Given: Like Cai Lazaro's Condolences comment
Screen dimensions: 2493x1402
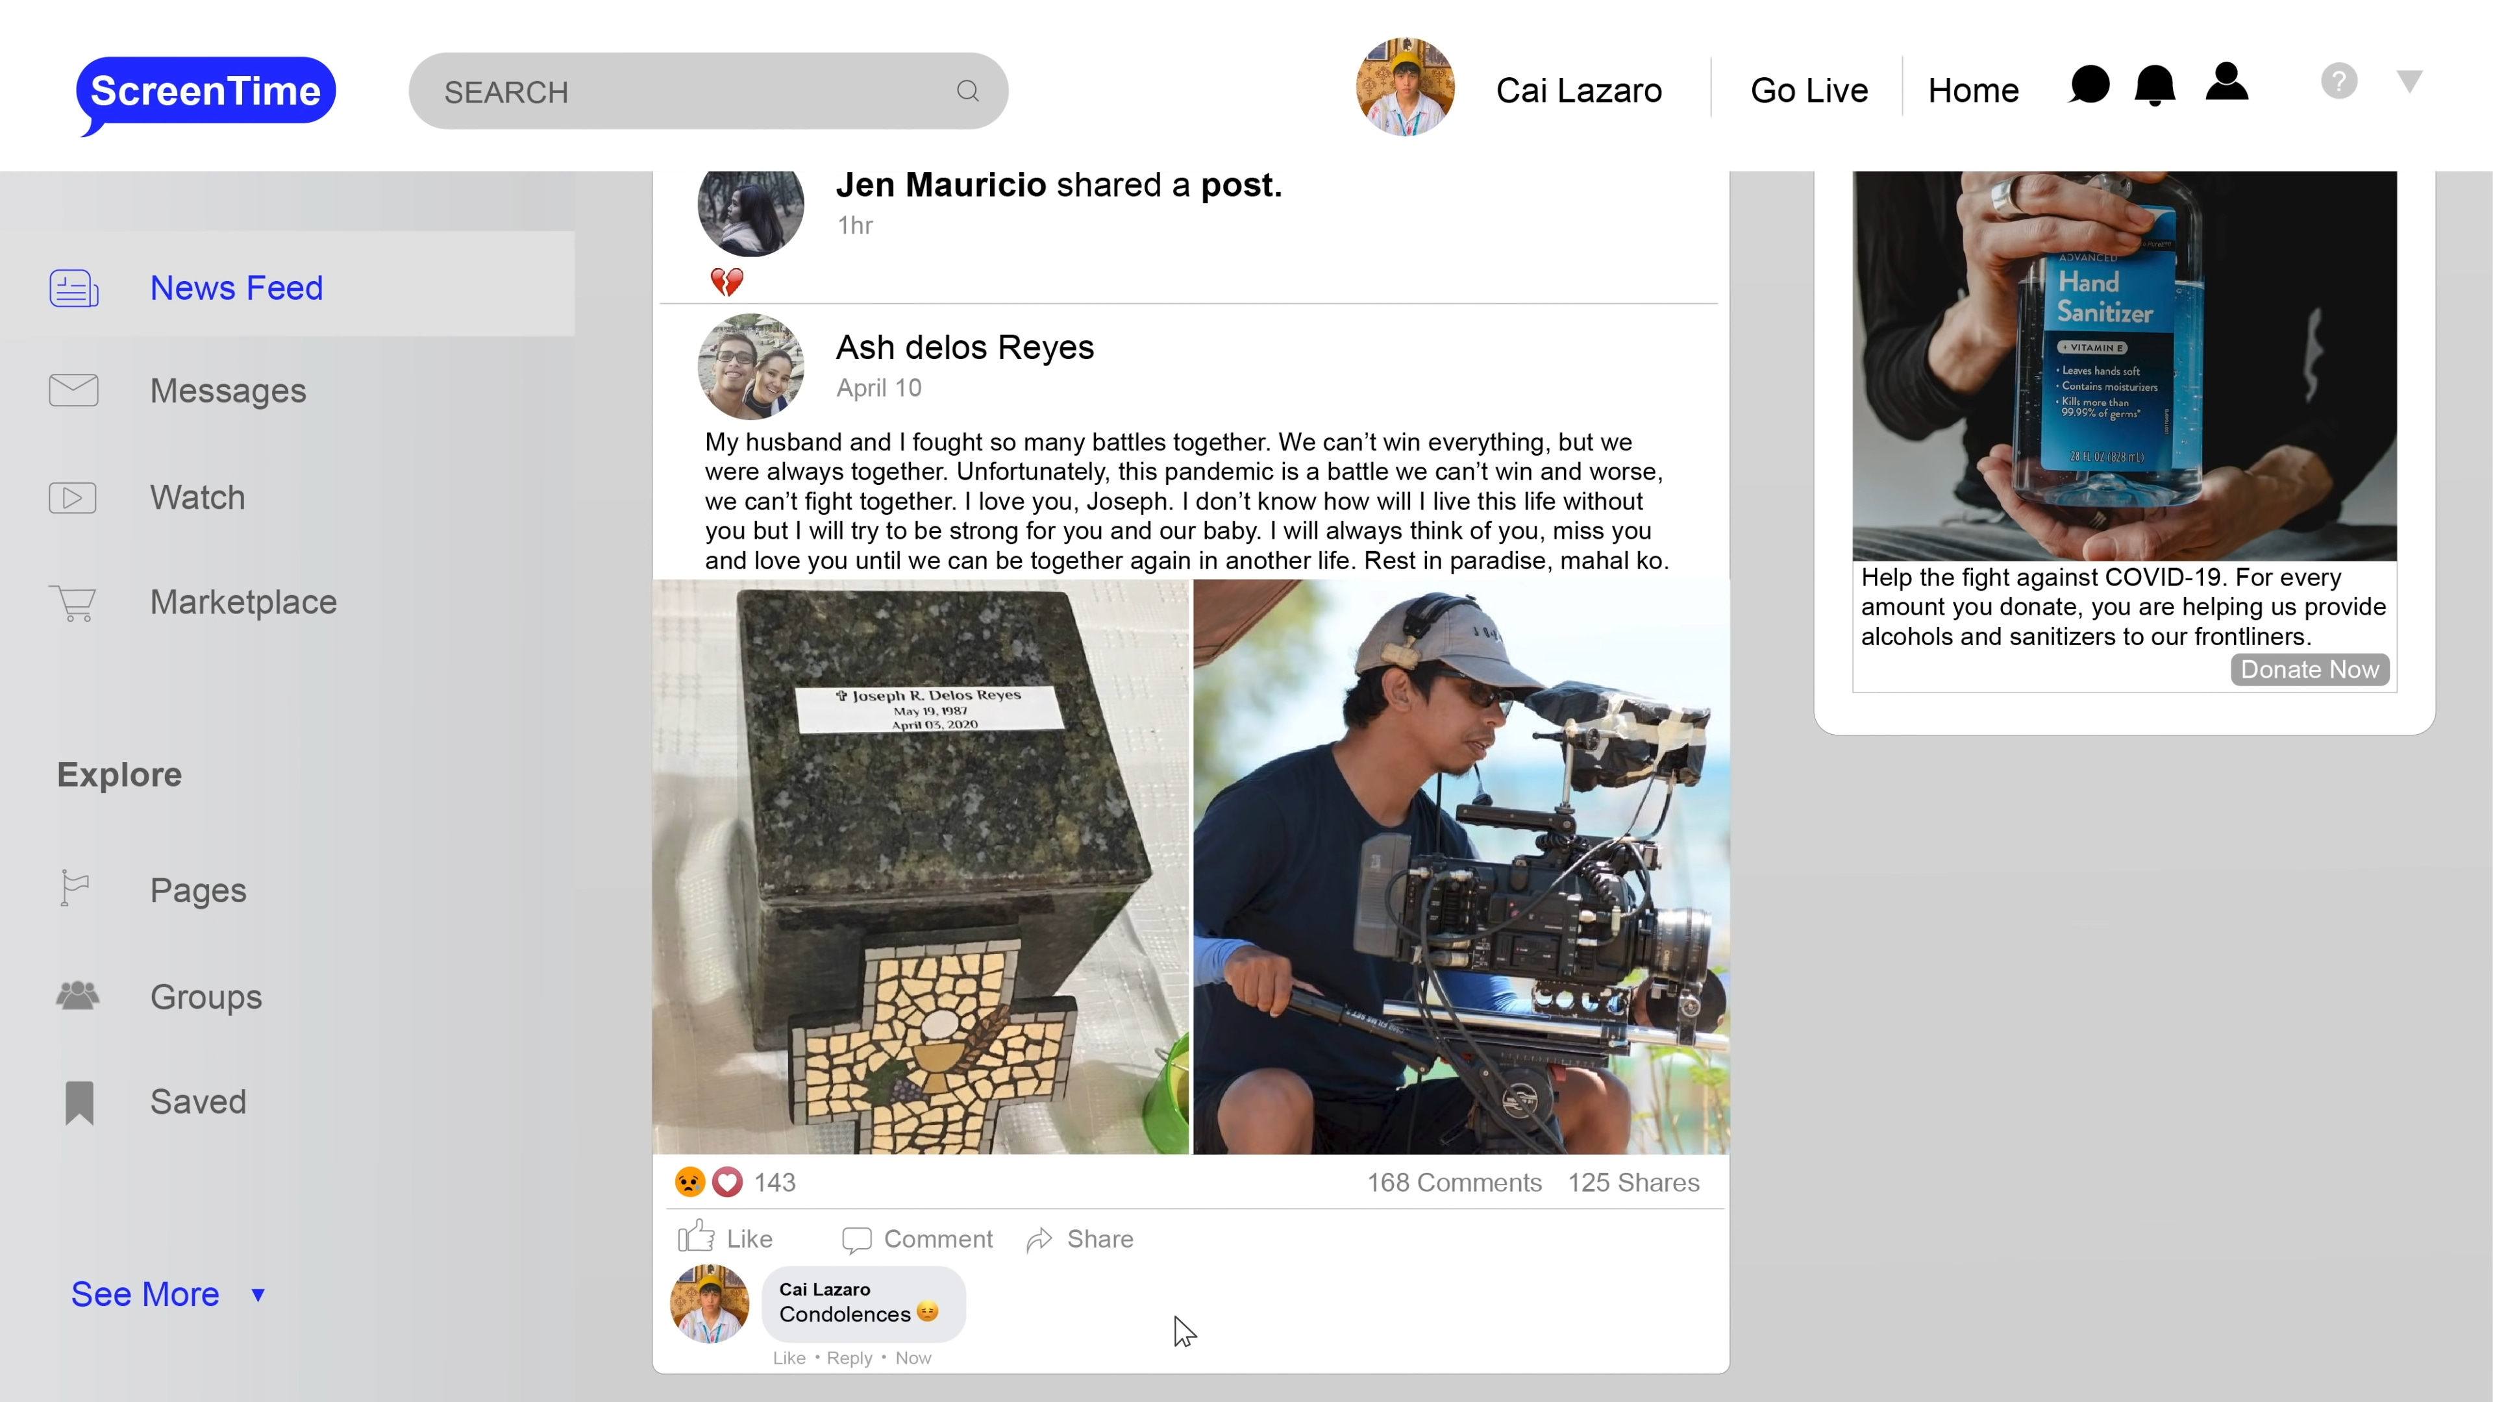Looking at the screenshot, I should click(x=788, y=1359).
